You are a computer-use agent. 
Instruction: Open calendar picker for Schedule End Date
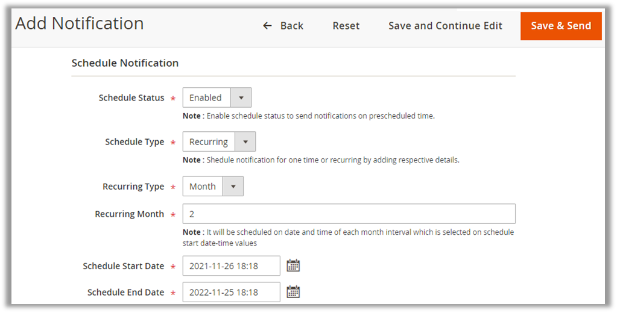[x=293, y=292]
